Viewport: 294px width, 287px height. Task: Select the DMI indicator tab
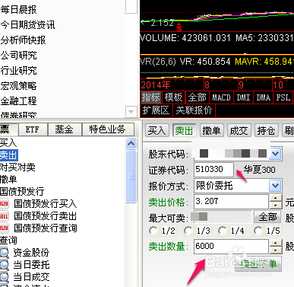(243, 97)
